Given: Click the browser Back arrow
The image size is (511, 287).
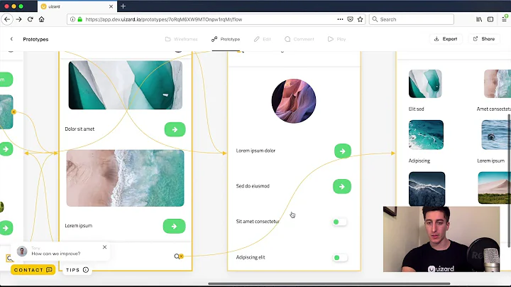Looking at the screenshot, I should [x=7, y=19].
